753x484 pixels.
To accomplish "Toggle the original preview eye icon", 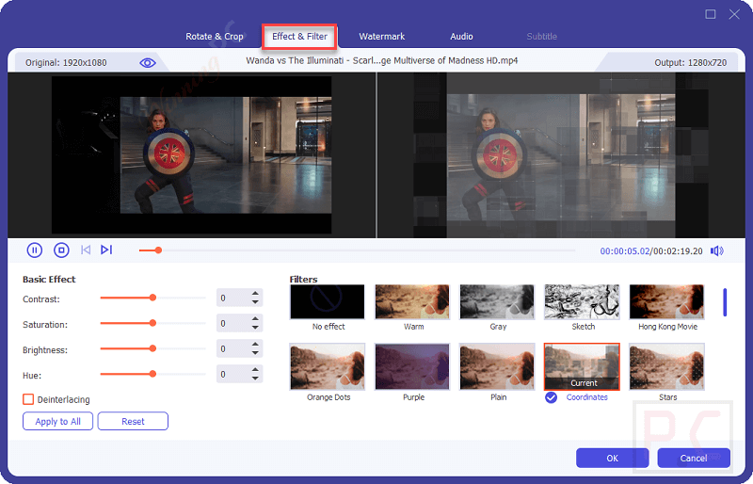I will click(x=148, y=63).
